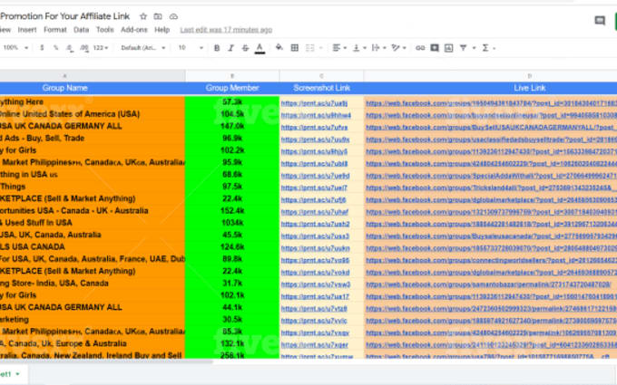Toggle the filter funnel icon
617x385 pixels.
point(463,48)
